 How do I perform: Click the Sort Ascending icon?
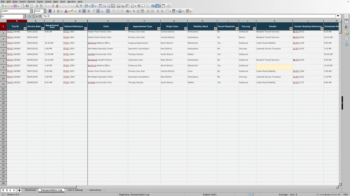tap(104, 6)
